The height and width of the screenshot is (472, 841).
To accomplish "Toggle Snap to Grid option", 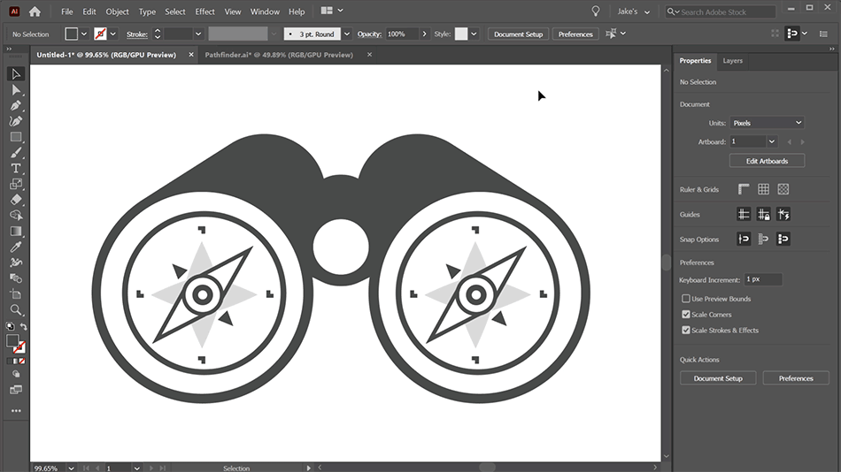I will click(x=763, y=239).
